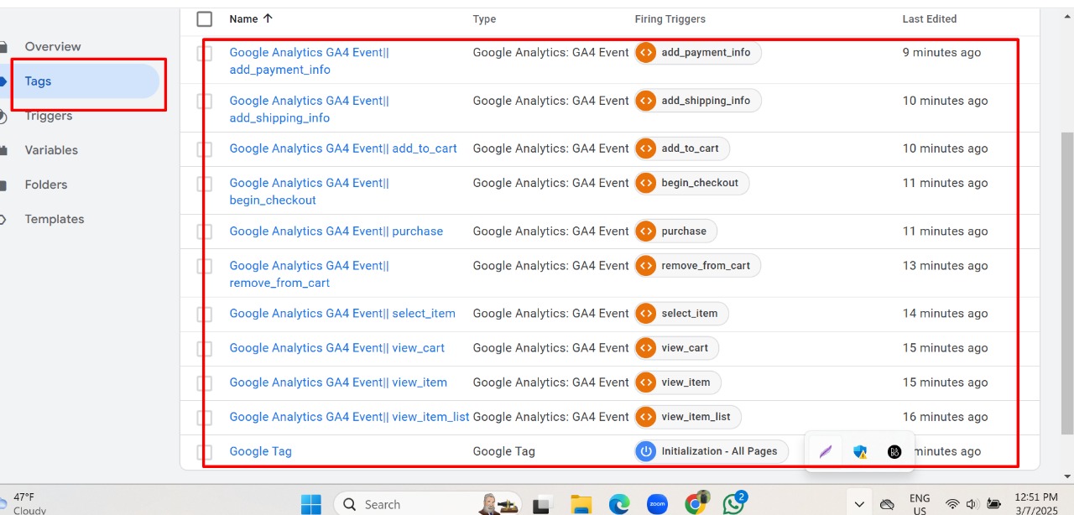The image size is (1074, 515).
Task: Click the taskbar Search box
Action: click(428, 504)
